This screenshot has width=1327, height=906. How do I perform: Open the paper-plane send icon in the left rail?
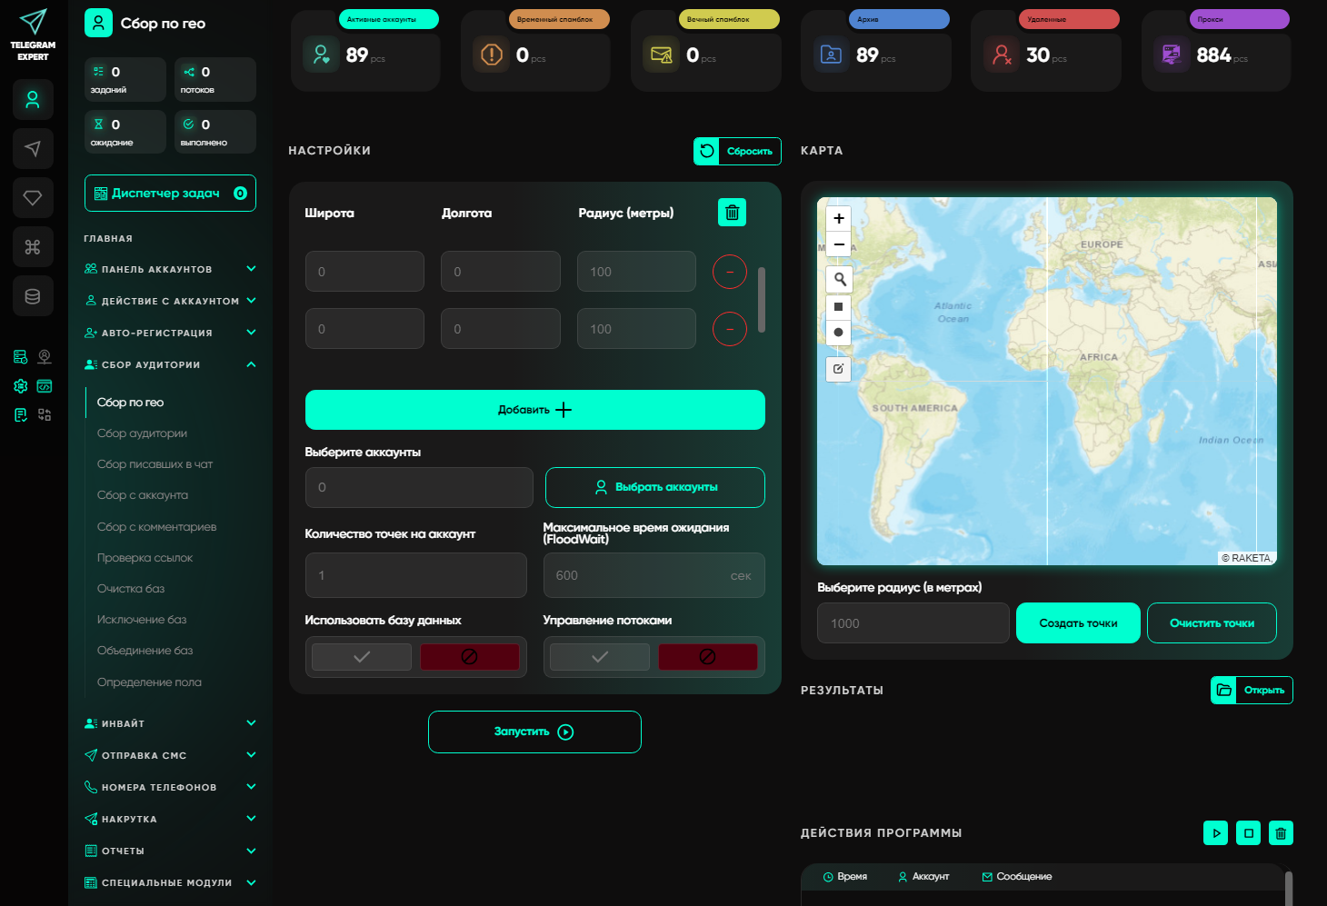pos(33,149)
